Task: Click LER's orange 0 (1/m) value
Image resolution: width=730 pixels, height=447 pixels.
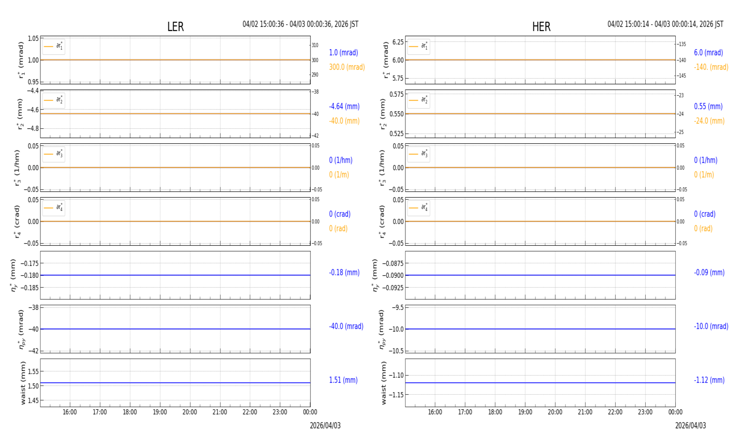Action: pos(339,175)
